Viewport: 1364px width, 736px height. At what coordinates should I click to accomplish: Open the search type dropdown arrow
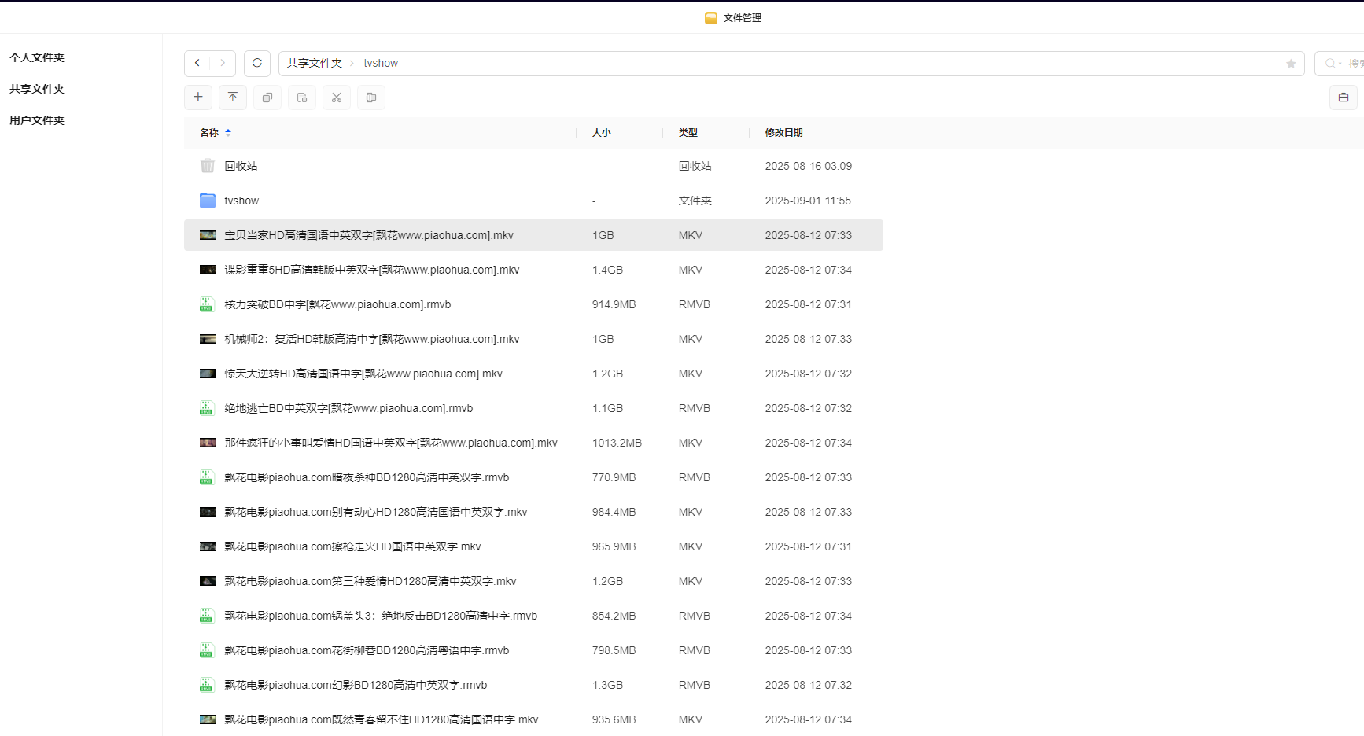pos(1339,64)
